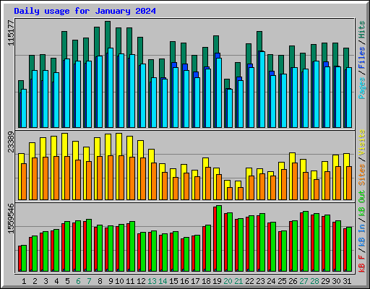The width and height of the screenshot is (370, 289).
Task: Click weekend day 13 label
Action: click(x=152, y=281)
